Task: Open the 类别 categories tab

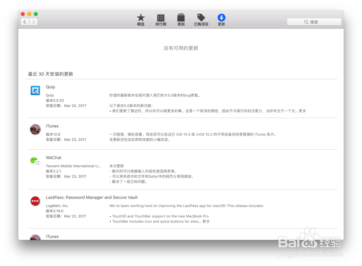Action: [x=181, y=20]
